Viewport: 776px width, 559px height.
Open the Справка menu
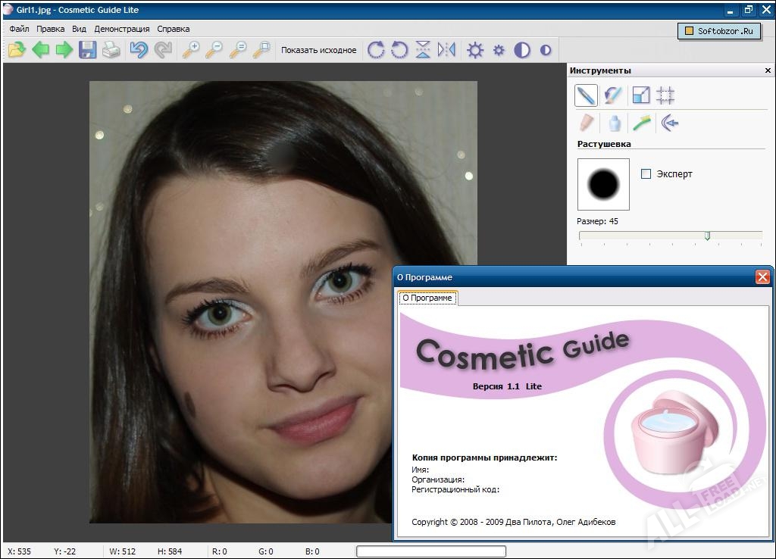pyautogui.click(x=173, y=29)
